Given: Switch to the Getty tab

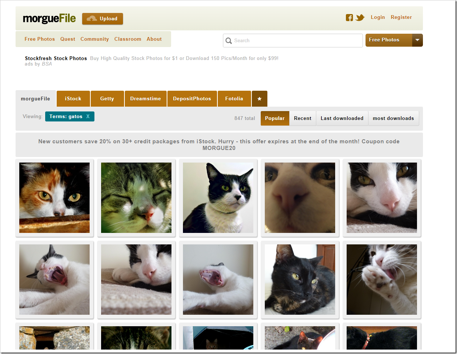Looking at the screenshot, I should pyautogui.click(x=107, y=99).
